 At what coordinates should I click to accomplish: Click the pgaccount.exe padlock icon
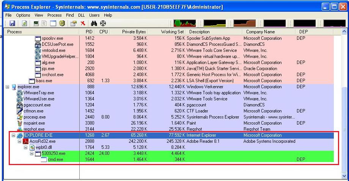coord(20,105)
